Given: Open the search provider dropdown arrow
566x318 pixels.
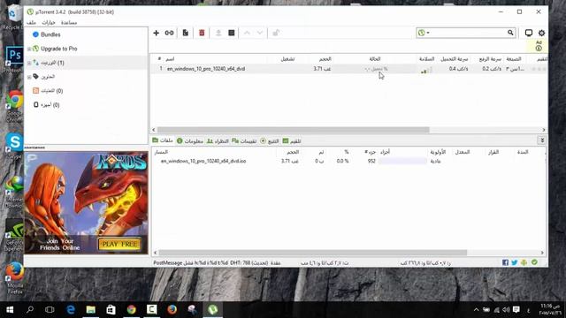Looking at the screenshot, I should tap(428, 33).
